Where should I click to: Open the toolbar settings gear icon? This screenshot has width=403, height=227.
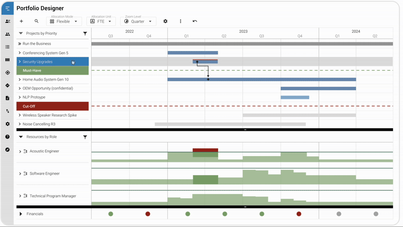pyautogui.click(x=165, y=22)
